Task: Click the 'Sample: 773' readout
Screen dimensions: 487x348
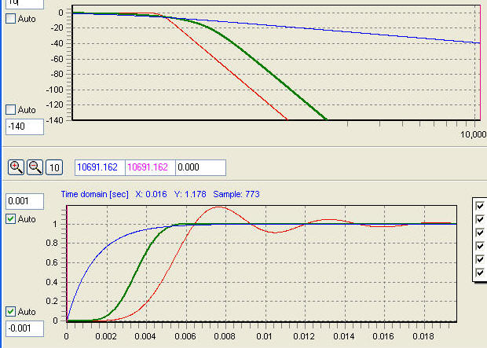Action: tap(236, 195)
